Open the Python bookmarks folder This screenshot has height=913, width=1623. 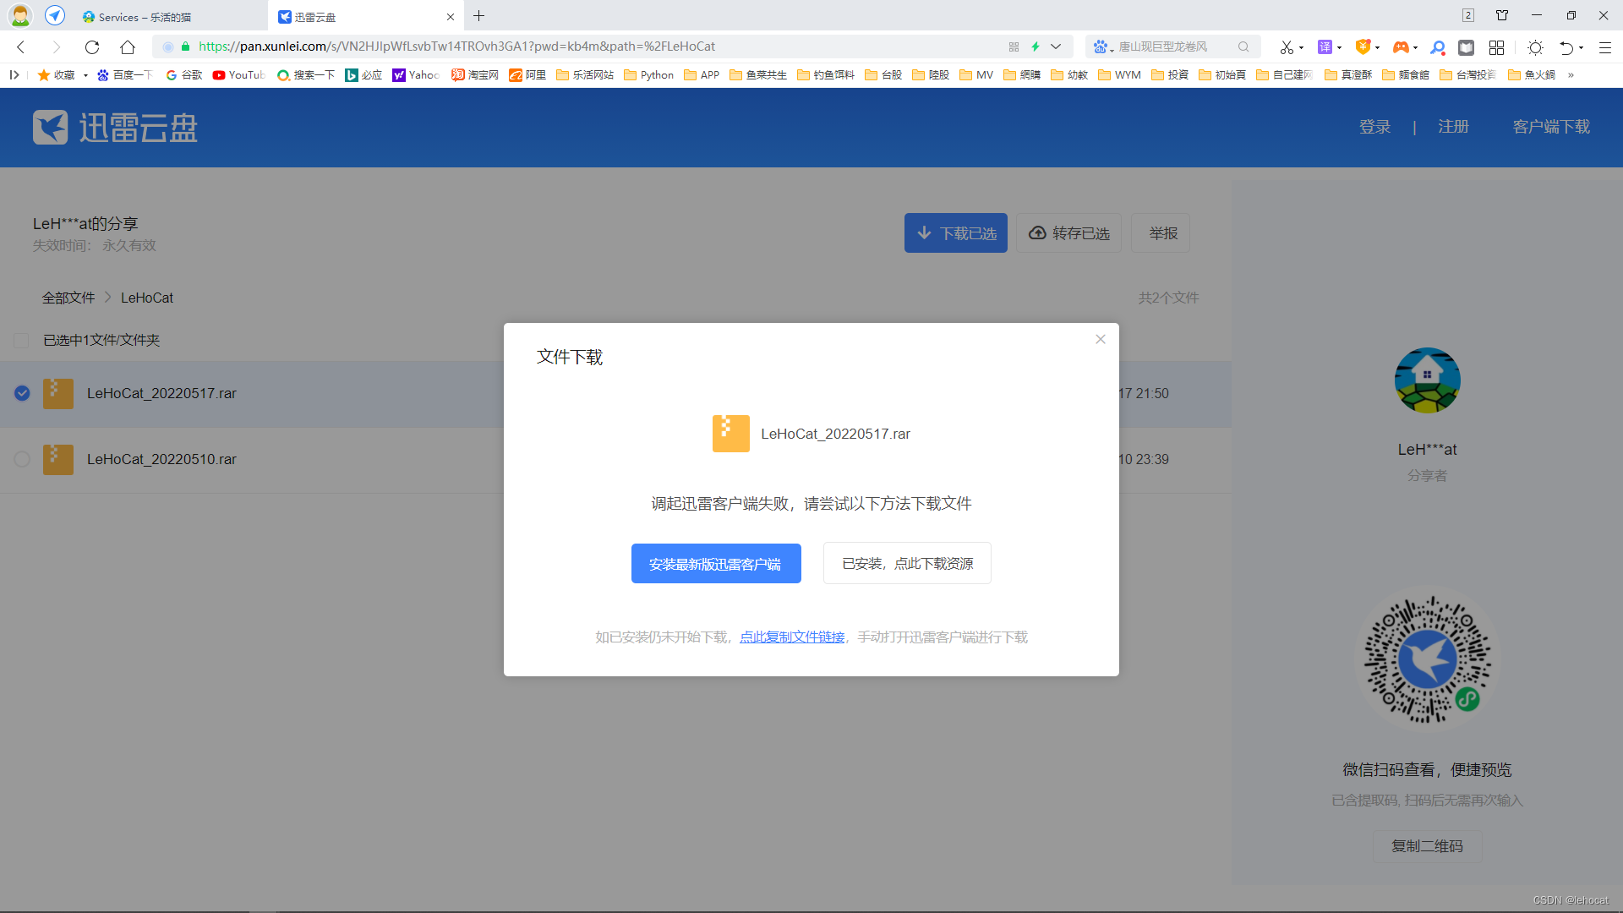[x=648, y=75]
